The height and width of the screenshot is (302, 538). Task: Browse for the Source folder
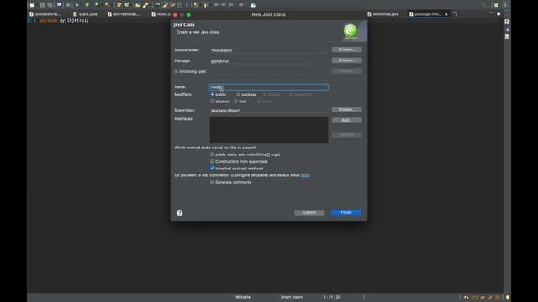[x=346, y=49]
